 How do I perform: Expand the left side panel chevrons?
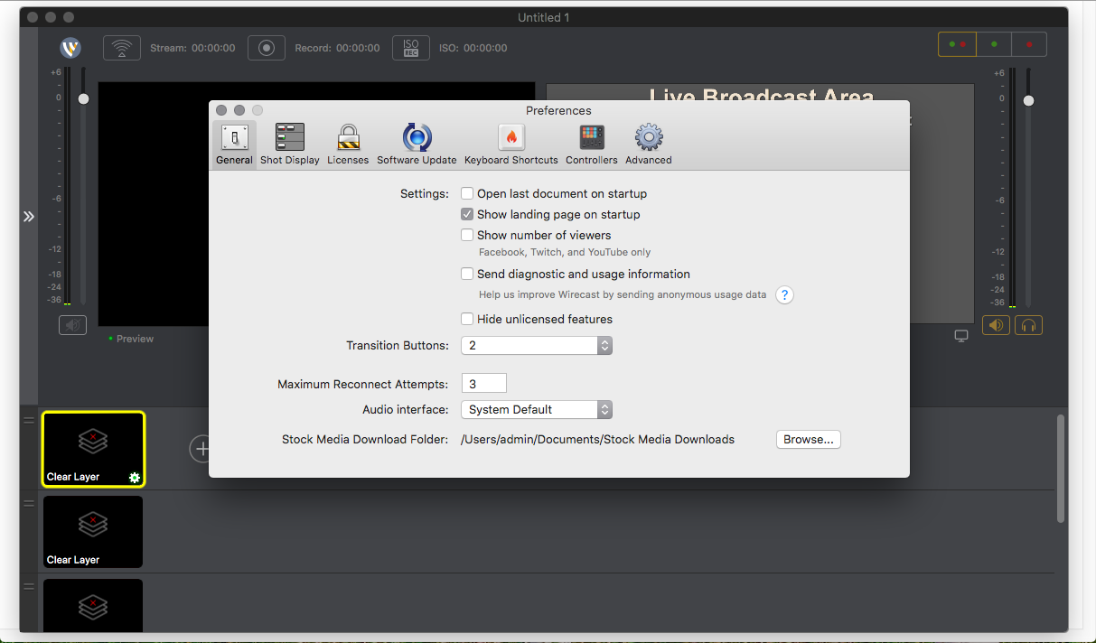click(x=28, y=217)
